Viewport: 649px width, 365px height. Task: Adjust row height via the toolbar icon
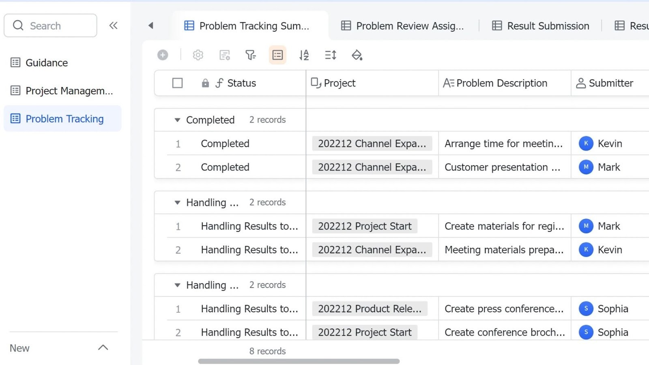tap(330, 55)
